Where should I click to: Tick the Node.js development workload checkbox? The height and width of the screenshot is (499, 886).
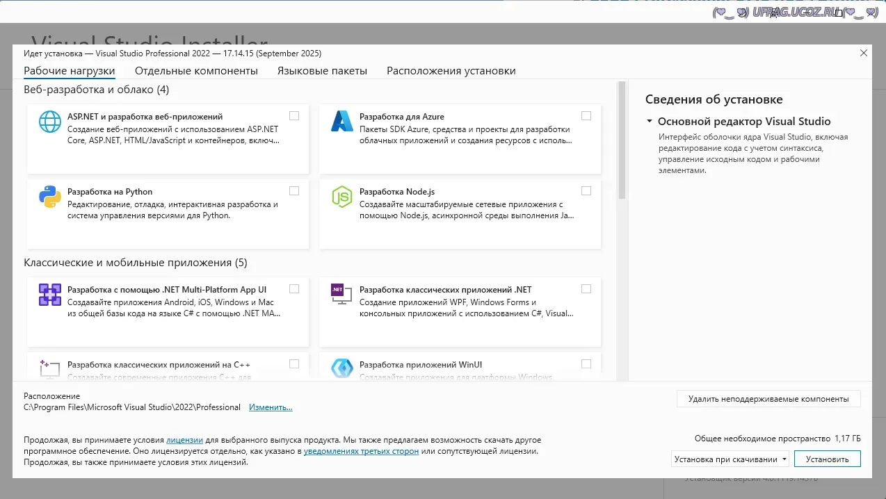(x=586, y=191)
